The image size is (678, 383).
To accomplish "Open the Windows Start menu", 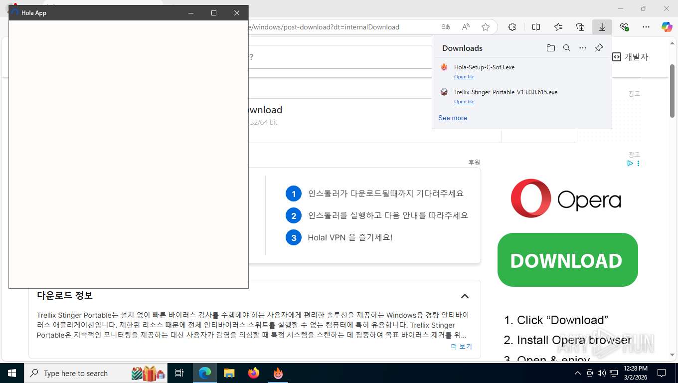I will tap(12, 373).
